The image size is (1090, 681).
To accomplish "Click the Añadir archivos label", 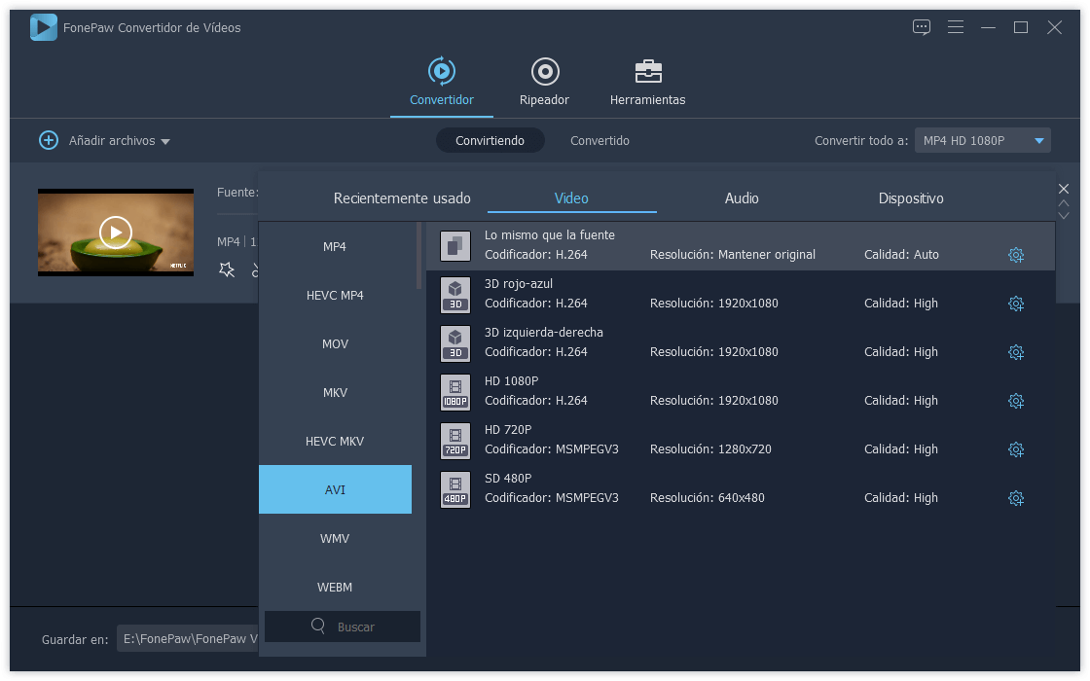I will point(112,140).
